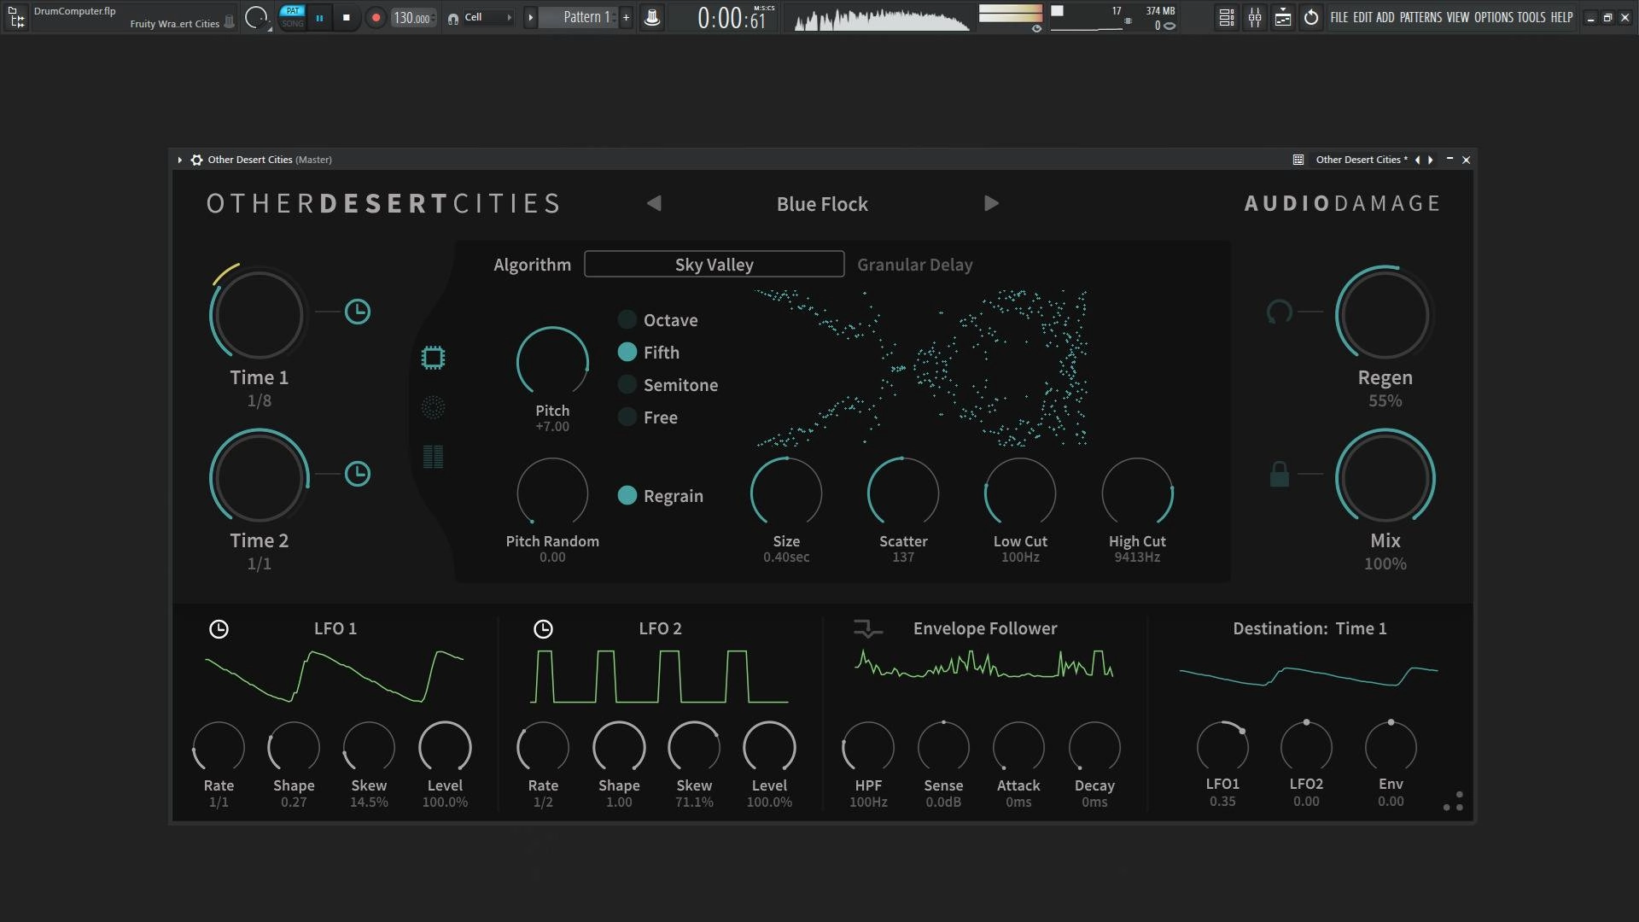Toggle Time 1 tempo sync clock icon
1639x922 pixels.
click(x=357, y=312)
